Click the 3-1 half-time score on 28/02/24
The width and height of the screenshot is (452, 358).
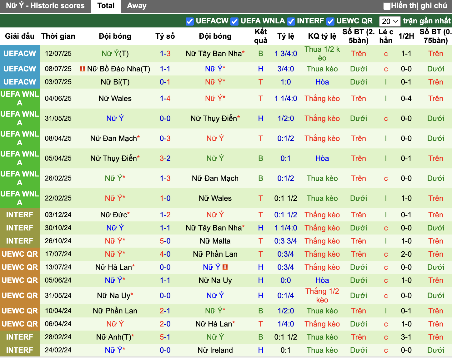click(406, 337)
